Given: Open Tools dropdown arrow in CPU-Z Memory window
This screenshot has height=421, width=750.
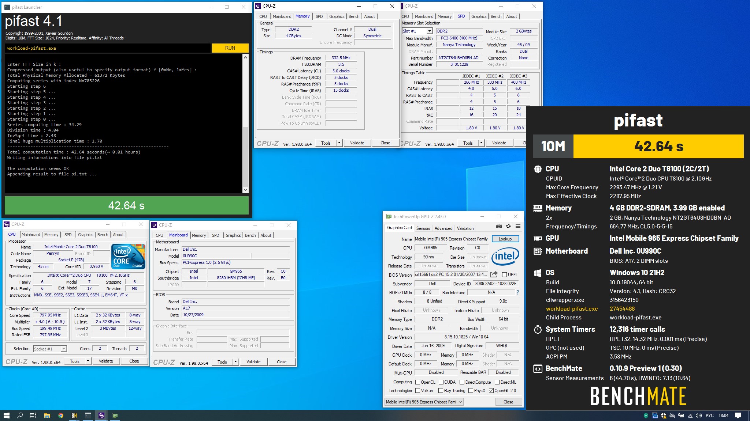Looking at the screenshot, I should pyautogui.click(x=339, y=143).
